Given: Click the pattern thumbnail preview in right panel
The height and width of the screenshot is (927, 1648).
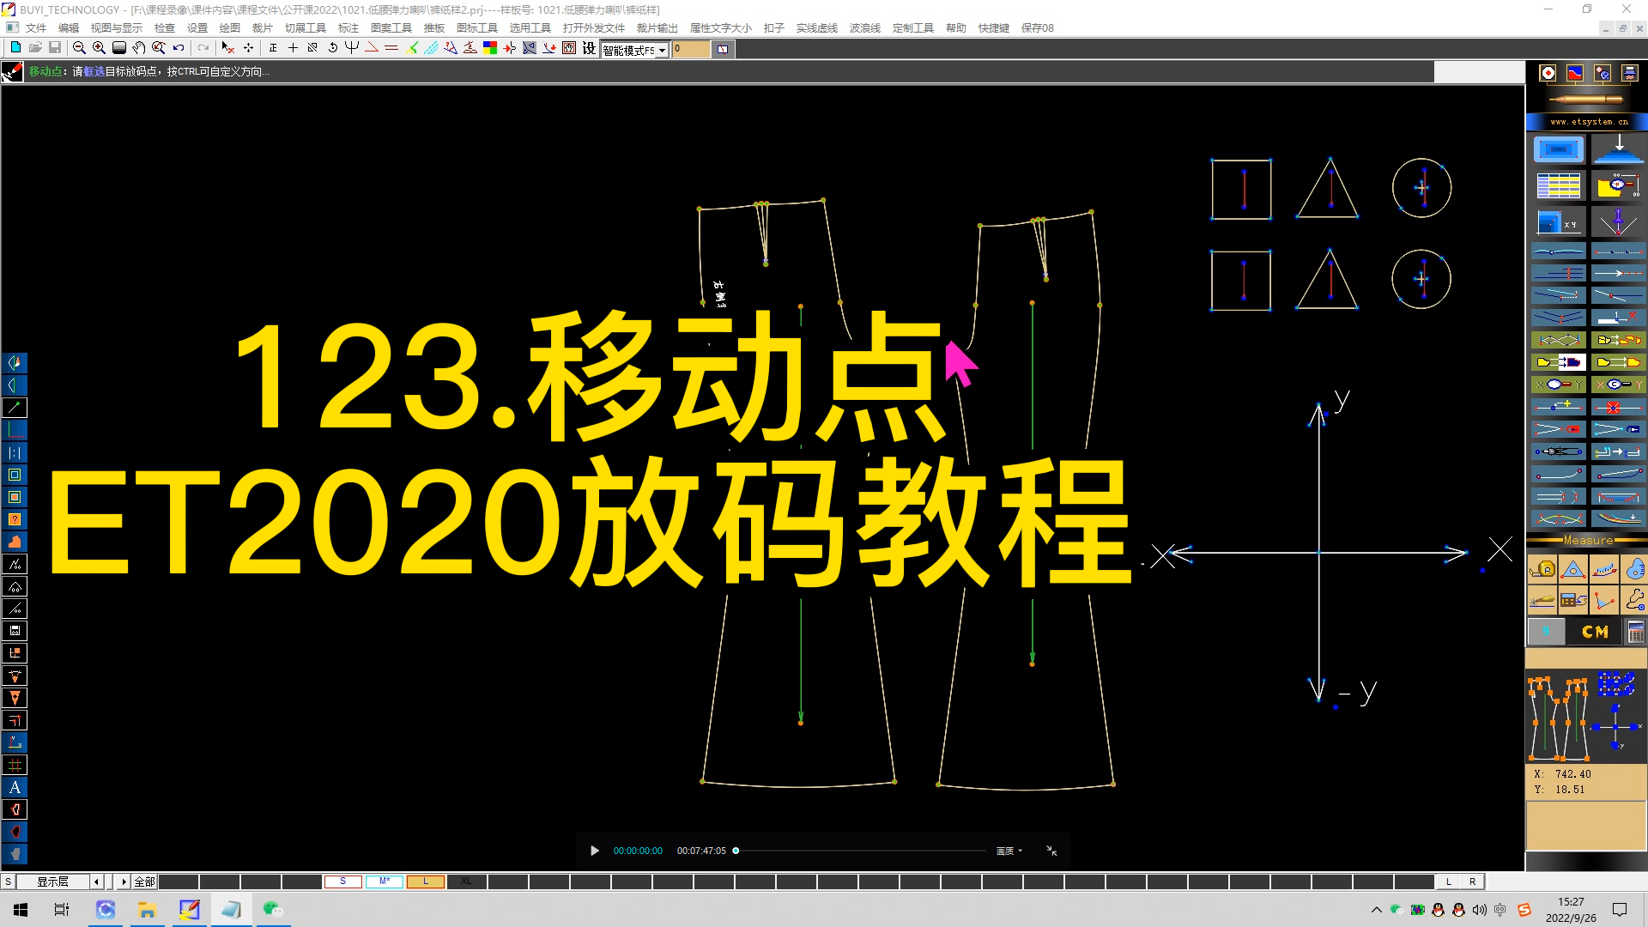Looking at the screenshot, I should (1586, 717).
